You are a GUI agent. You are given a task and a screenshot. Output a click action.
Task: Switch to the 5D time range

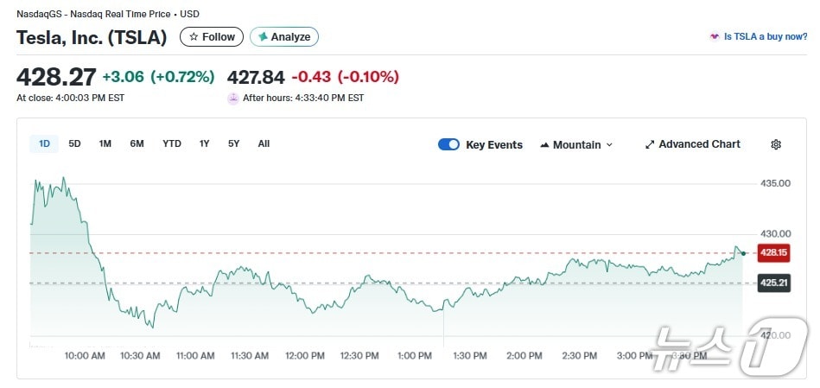[x=74, y=143]
